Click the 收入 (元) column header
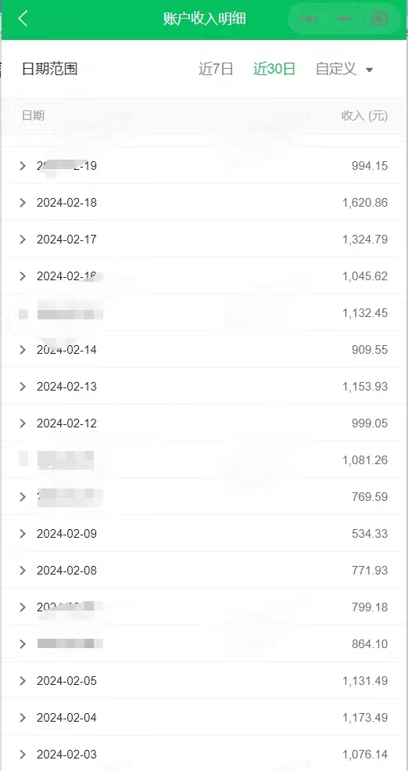The width and height of the screenshot is (408, 771). click(x=364, y=116)
